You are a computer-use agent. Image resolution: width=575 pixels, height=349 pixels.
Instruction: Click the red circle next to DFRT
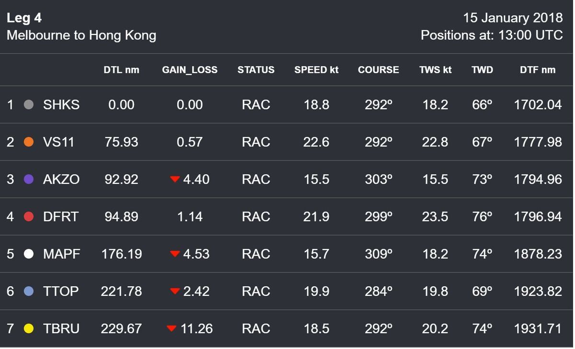[x=29, y=217]
